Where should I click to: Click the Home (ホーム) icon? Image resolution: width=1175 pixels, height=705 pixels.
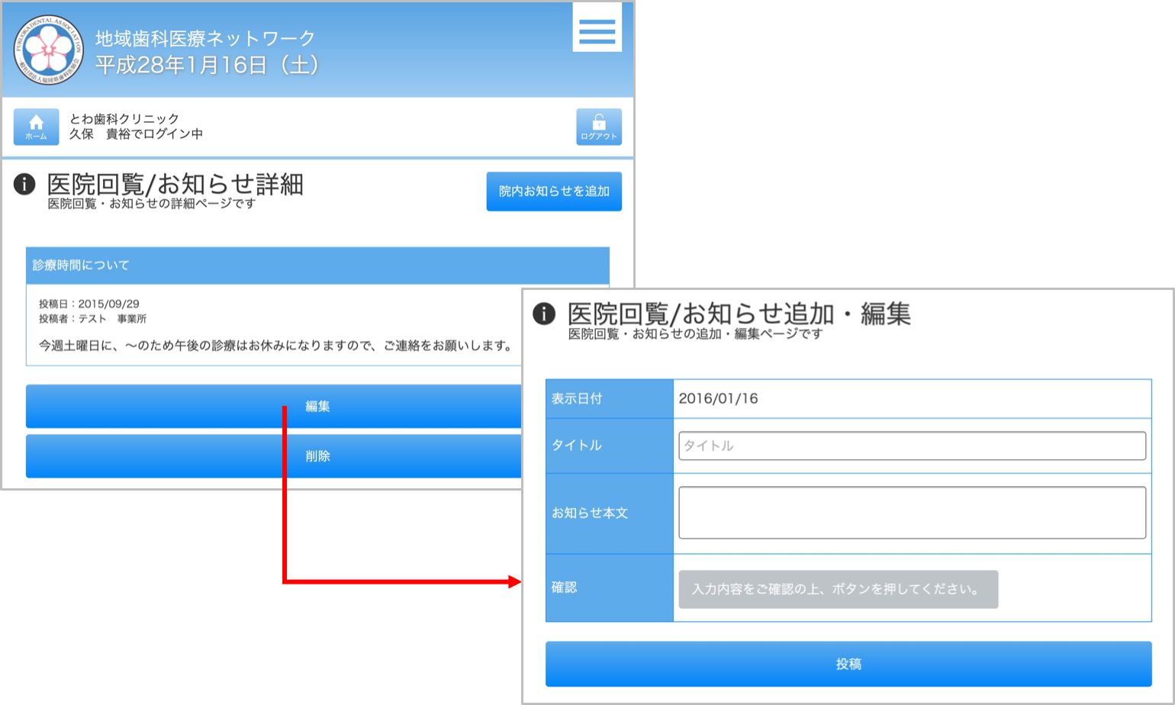(x=36, y=127)
